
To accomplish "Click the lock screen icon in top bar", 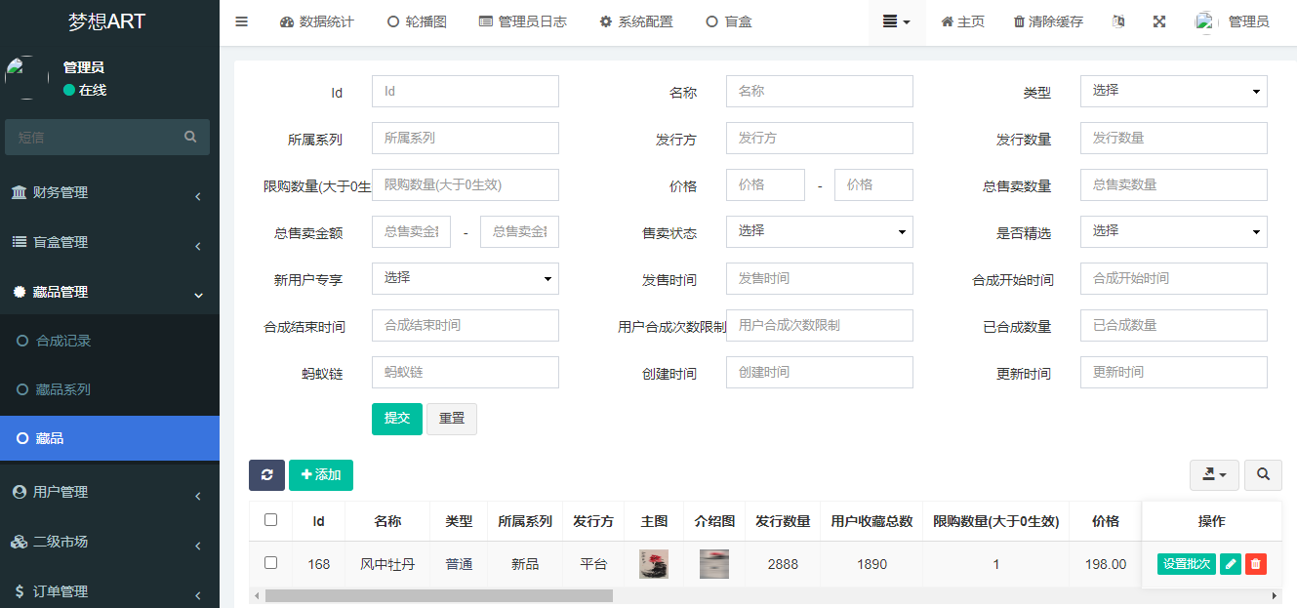I will click(1118, 20).
